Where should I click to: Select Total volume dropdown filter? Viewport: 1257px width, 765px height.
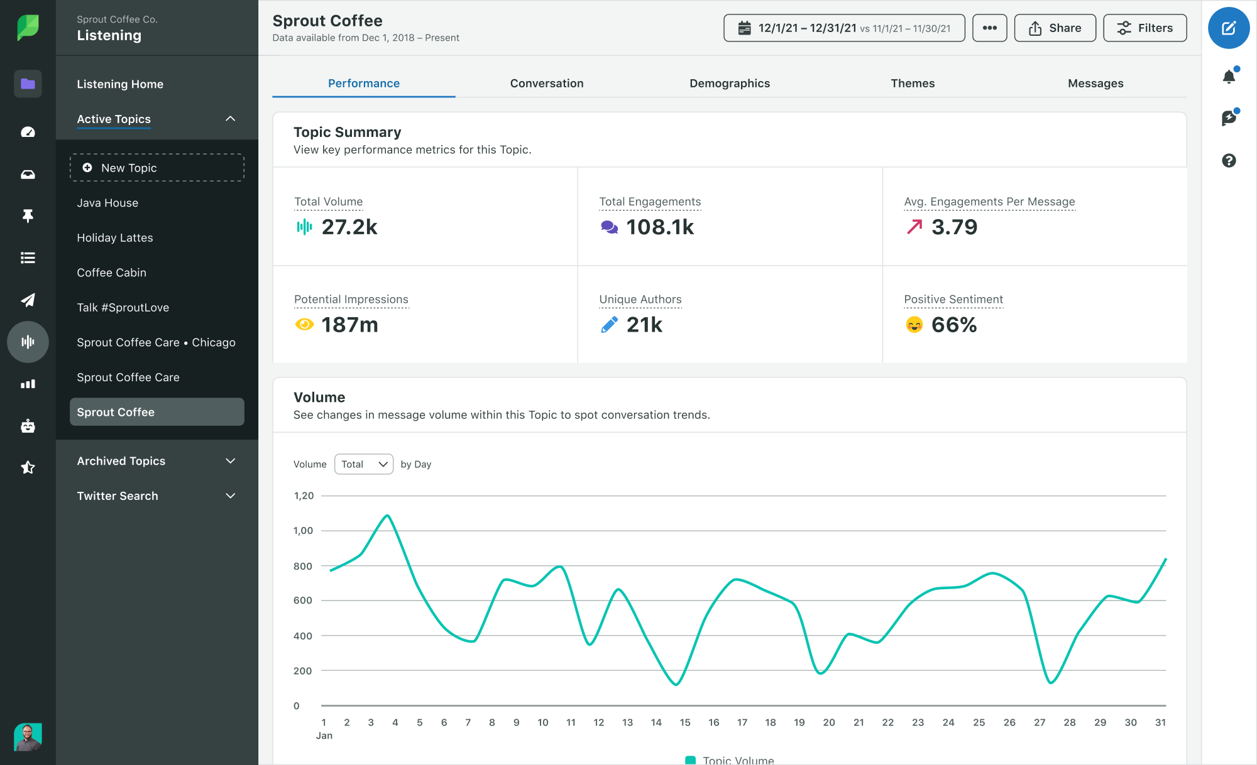point(364,464)
